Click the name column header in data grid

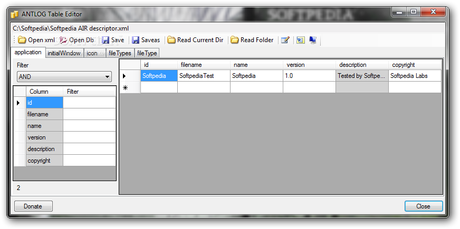(256, 65)
